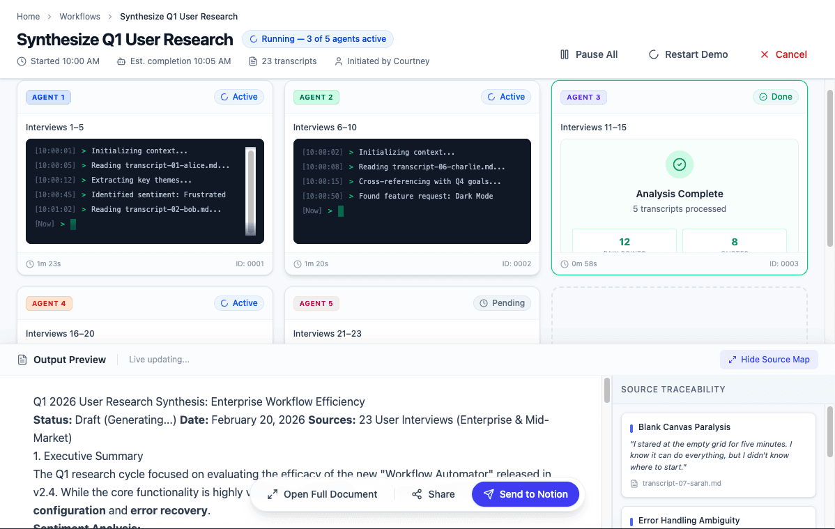Select the AGENT 5 label badge
The height and width of the screenshot is (529, 835).
[x=316, y=303]
